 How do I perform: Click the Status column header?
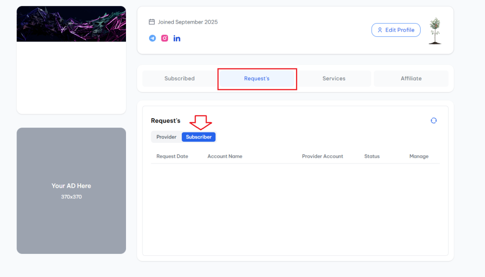click(x=372, y=156)
